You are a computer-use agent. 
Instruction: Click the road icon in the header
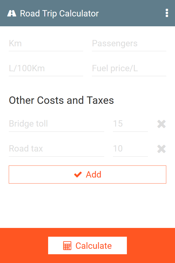[x=12, y=13]
